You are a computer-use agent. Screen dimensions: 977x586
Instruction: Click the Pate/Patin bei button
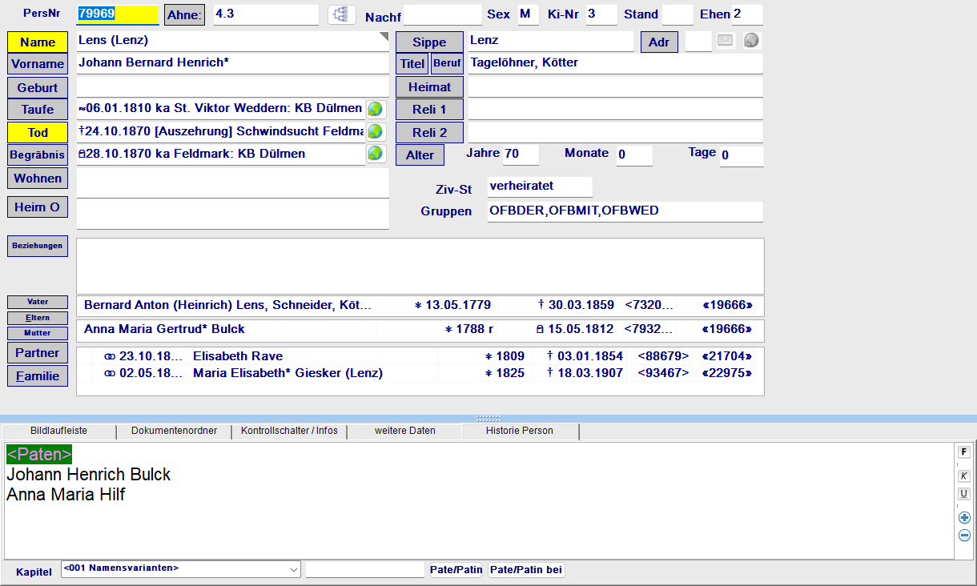526,570
